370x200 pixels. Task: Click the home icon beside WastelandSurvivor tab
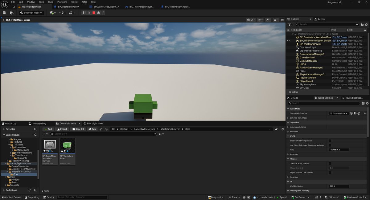14,6
